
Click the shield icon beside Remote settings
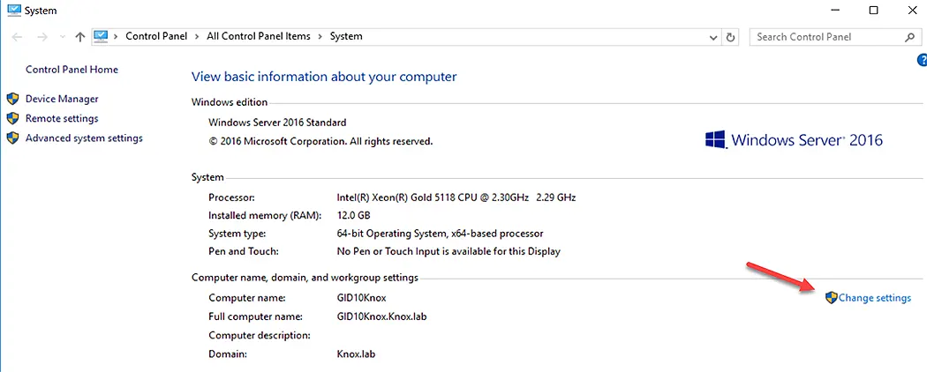(x=12, y=118)
